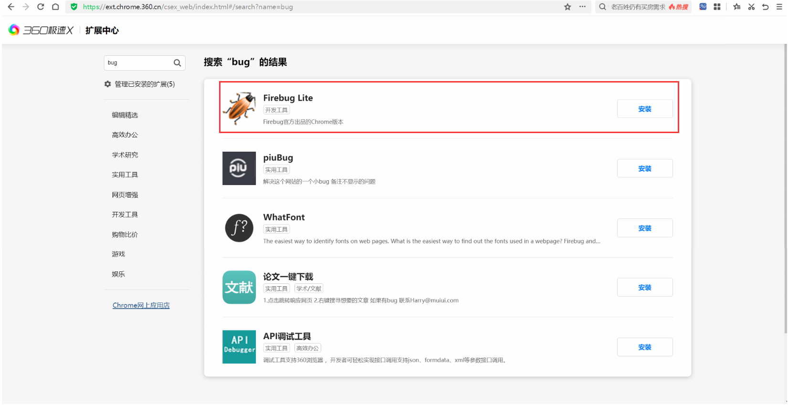This screenshot has height=405, width=788.
Task: Open the hot search flame badge
Action: 679,7
